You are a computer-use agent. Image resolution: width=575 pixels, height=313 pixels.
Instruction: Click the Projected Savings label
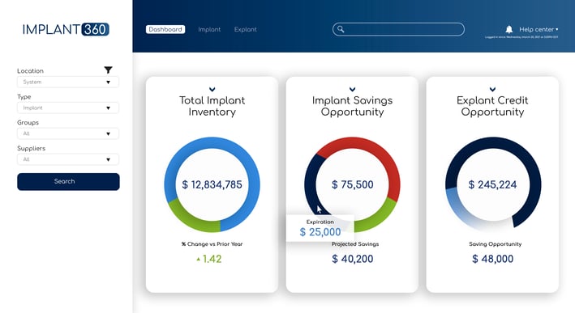(x=355, y=244)
